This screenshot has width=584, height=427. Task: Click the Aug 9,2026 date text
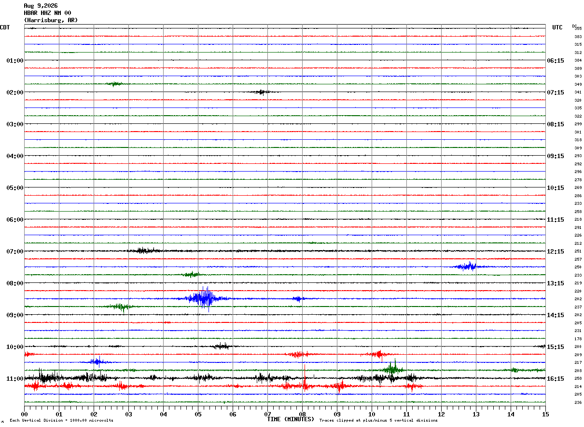(41, 6)
